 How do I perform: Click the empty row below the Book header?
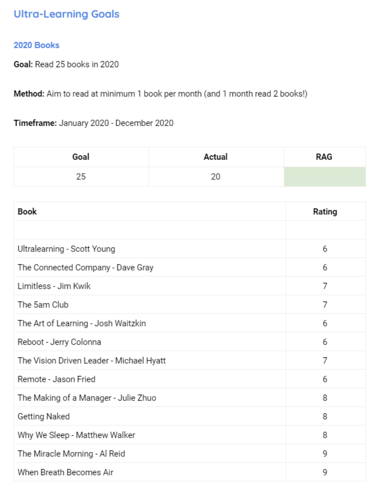(x=149, y=230)
